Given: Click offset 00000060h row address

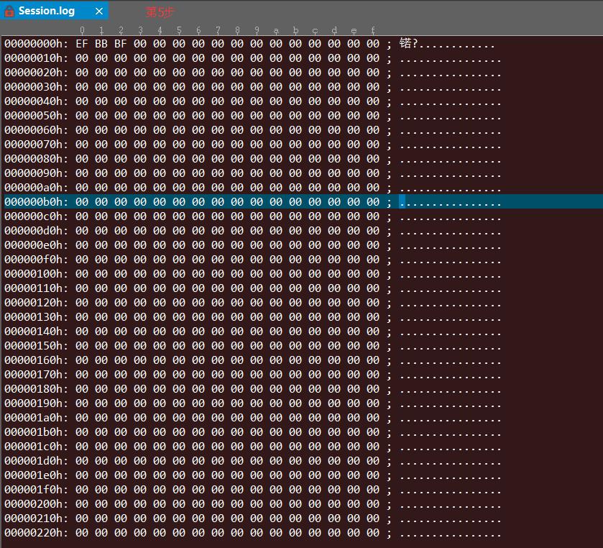Looking at the screenshot, I should pos(36,130).
